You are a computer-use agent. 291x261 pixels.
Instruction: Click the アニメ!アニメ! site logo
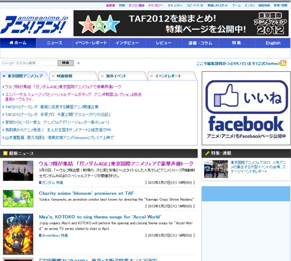[x=34, y=24]
